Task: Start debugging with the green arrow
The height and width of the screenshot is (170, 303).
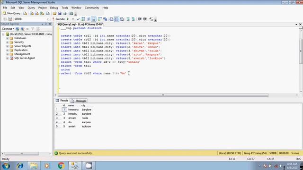Action: (68, 19)
